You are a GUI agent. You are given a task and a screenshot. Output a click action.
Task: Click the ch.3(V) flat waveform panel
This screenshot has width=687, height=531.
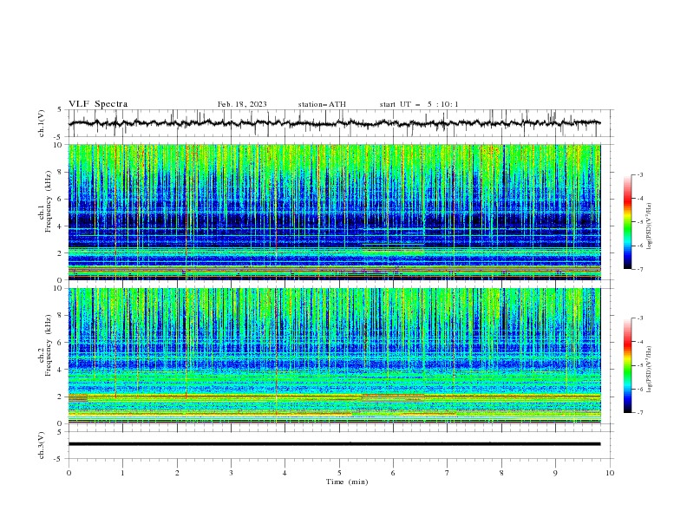pyautogui.click(x=340, y=445)
